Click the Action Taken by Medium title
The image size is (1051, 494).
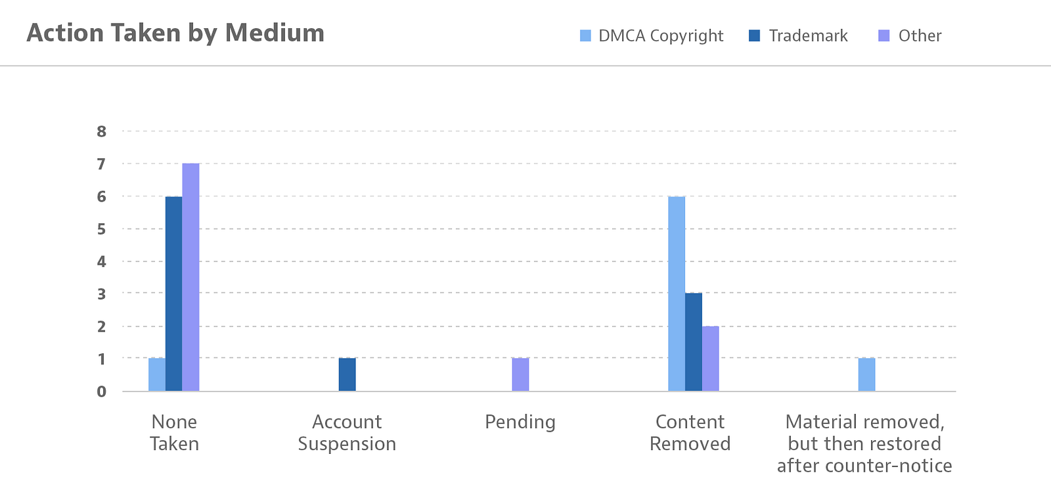click(x=175, y=33)
